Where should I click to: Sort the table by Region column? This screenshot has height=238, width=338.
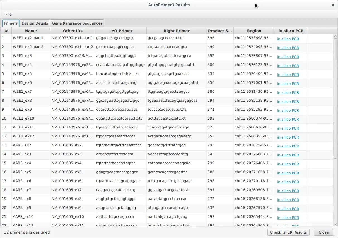tap(253, 31)
